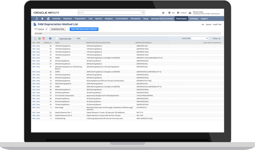Image resolution: width=255 pixels, height=150 pixels.
Task: Click the Final Period Convention column header
Action: pyautogui.click(x=212, y=43)
